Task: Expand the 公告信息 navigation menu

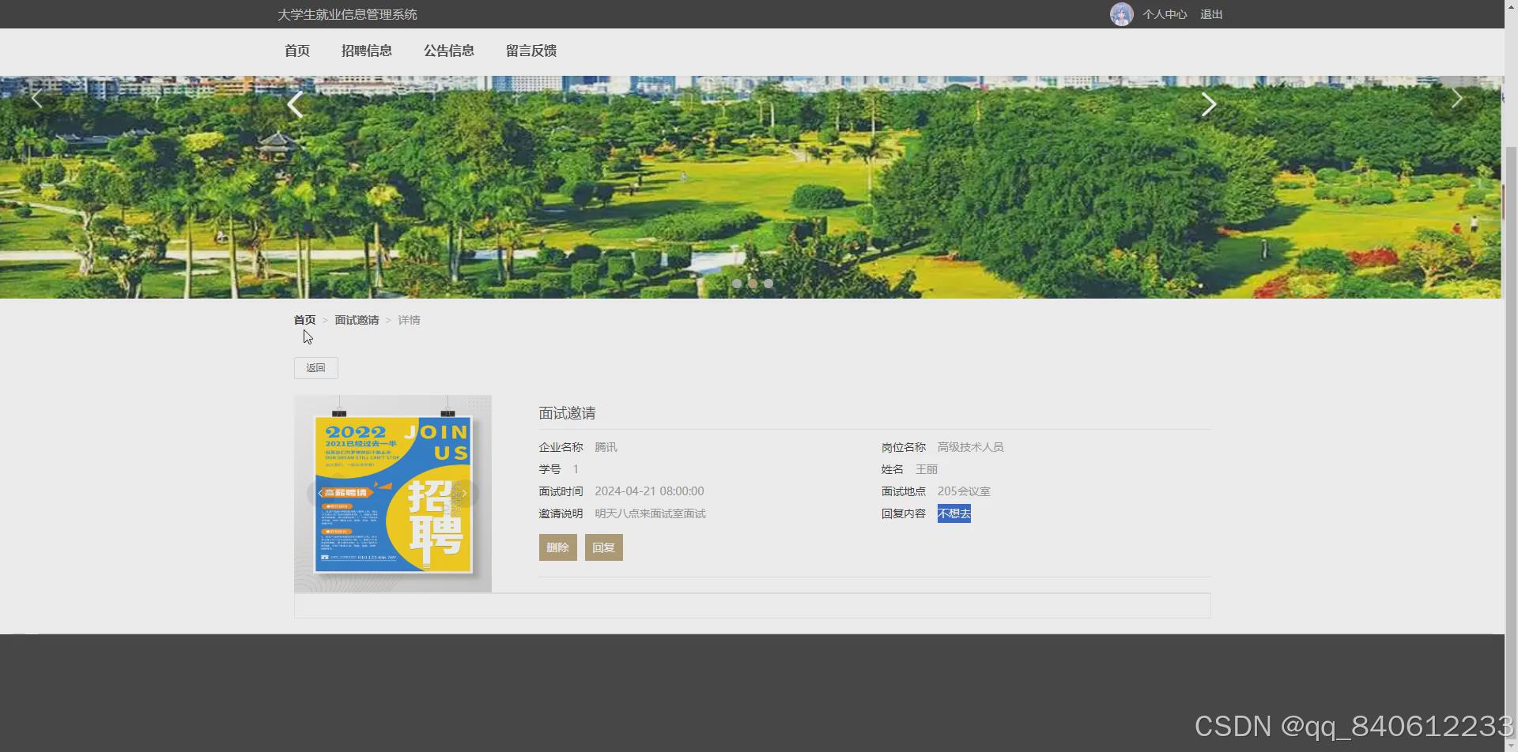Action: click(x=448, y=51)
